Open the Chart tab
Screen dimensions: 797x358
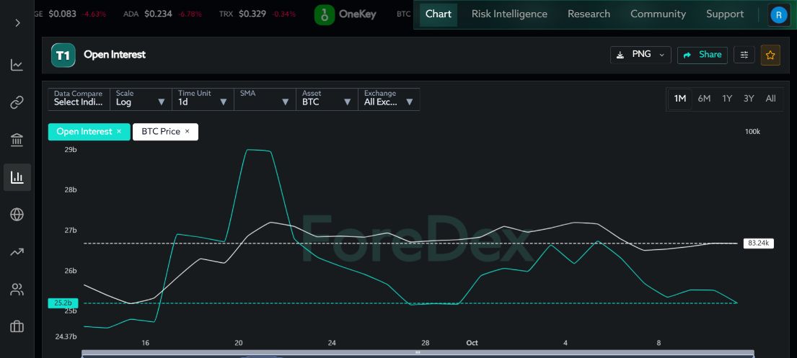438,14
